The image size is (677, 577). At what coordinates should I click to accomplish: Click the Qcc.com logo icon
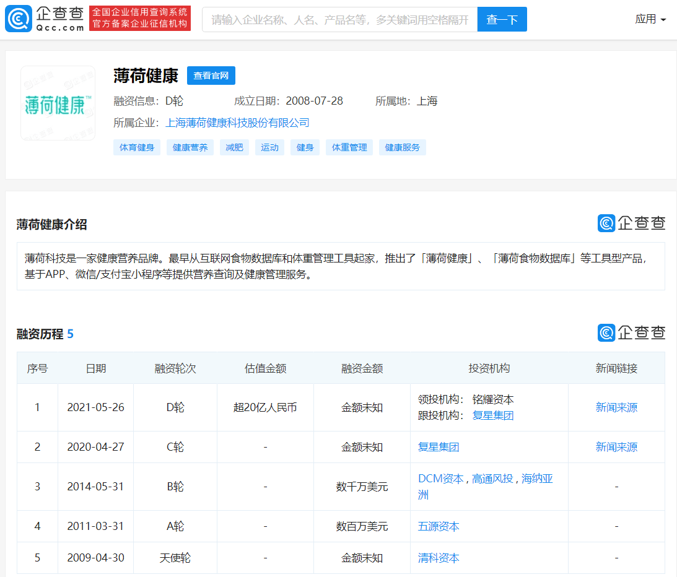tap(19, 19)
